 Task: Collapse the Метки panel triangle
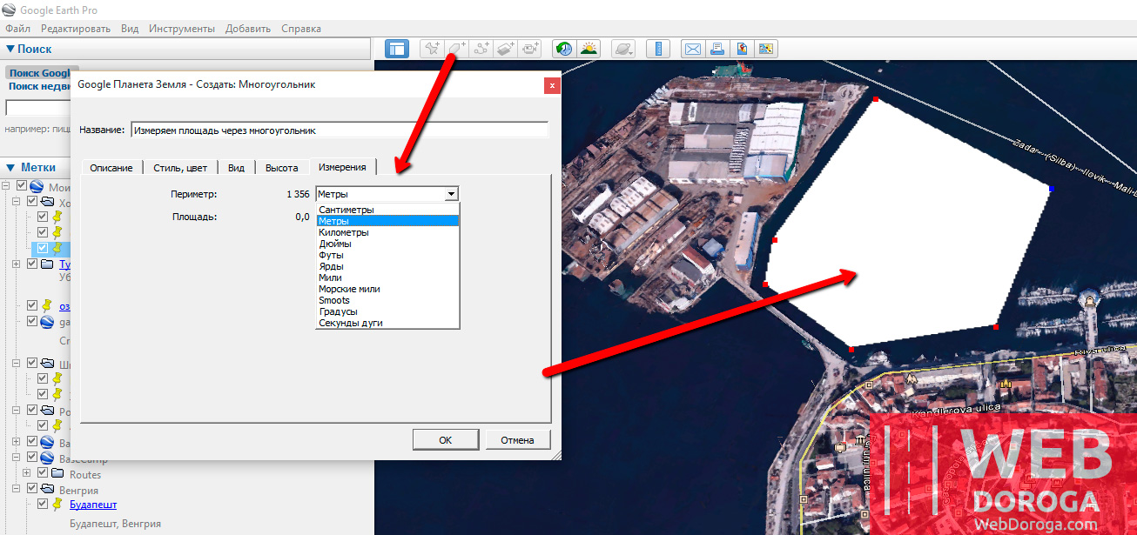click(x=10, y=167)
